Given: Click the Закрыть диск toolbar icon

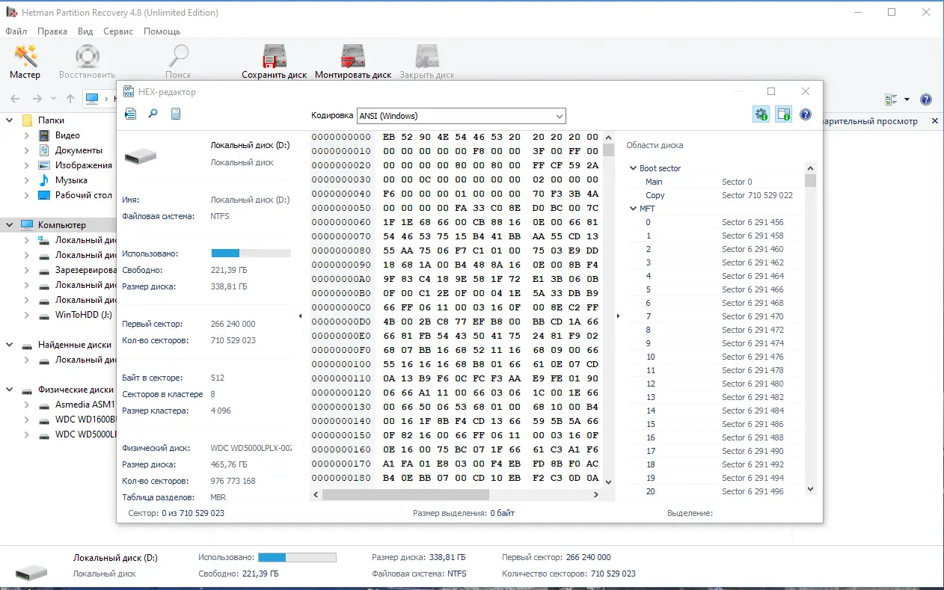Looking at the screenshot, I should click(427, 57).
